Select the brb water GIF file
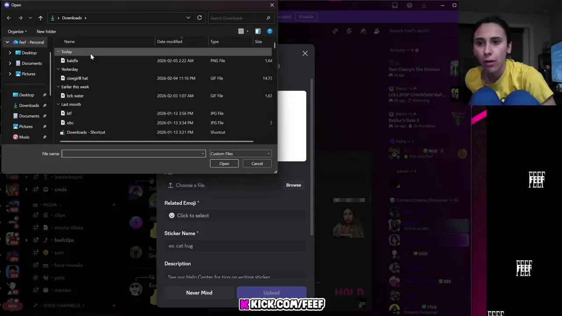The image size is (562, 316). [75, 96]
